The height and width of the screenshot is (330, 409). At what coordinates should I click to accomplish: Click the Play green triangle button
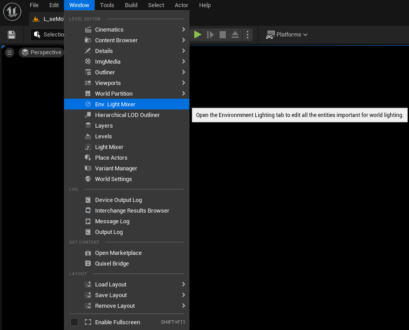pos(197,34)
